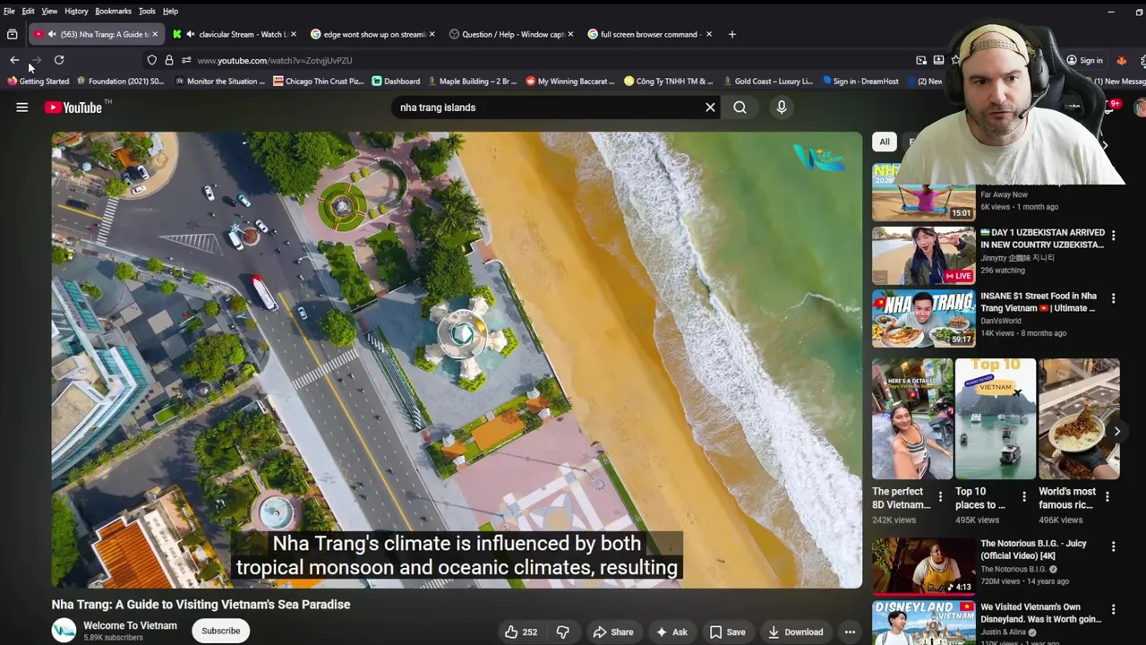Open tracking protection shield icon
This screenshot has height=645, width=1146.
coord(151,60)
